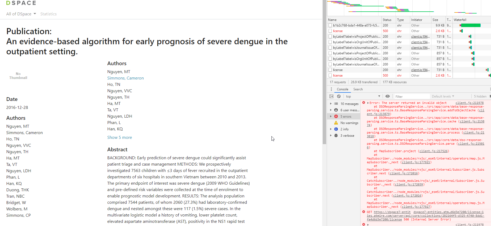Viewport: 491px width, 226px height.
Task: Open the client.js:194 initiator in first isProjectOfPublic row
Action: point(420,37)
